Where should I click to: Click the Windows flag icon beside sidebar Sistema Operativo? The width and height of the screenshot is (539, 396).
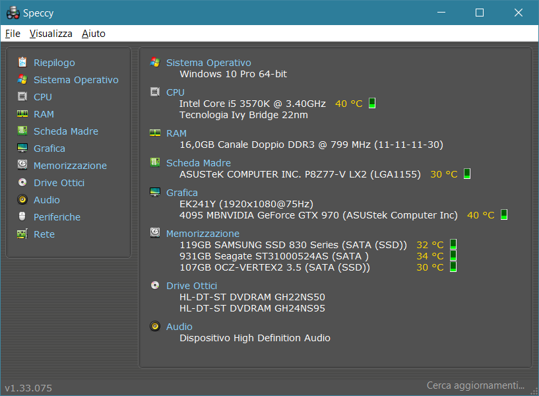(22, 79)
